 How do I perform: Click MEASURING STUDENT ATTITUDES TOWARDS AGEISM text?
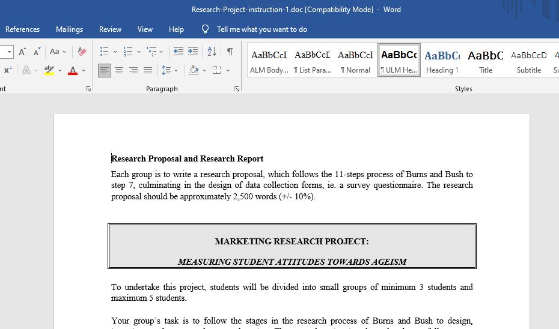tap(292, 262)
